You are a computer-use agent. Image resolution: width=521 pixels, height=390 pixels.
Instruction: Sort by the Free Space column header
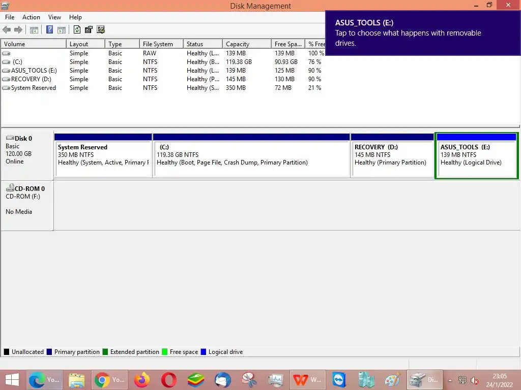(x=288, y=44)
